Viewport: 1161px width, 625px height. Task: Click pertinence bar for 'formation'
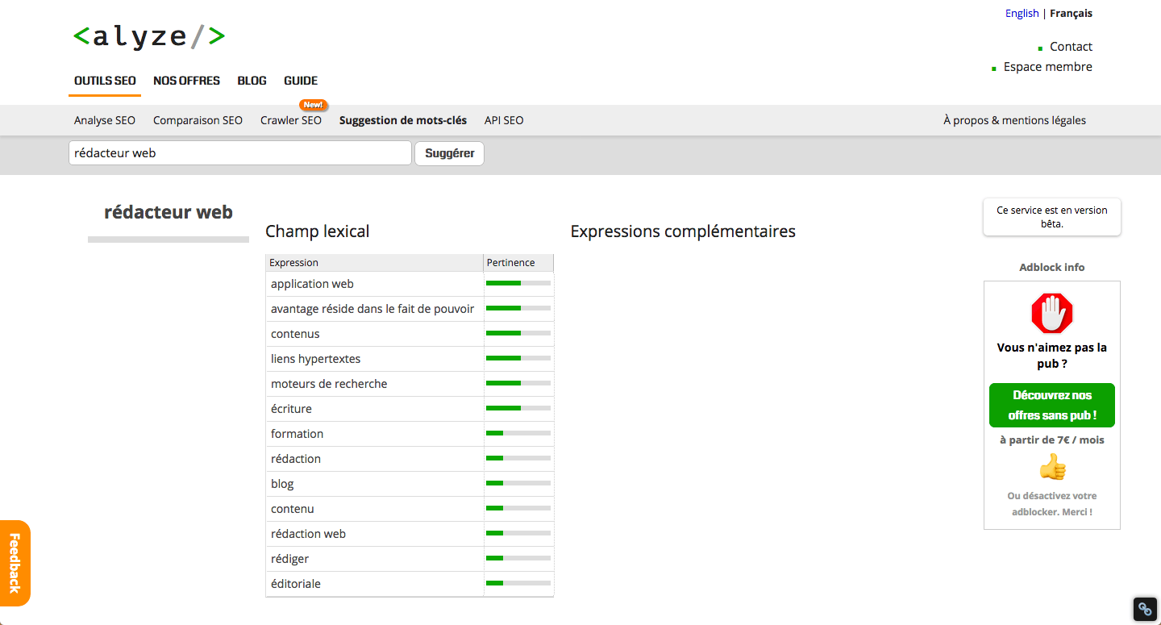[518, 433]
